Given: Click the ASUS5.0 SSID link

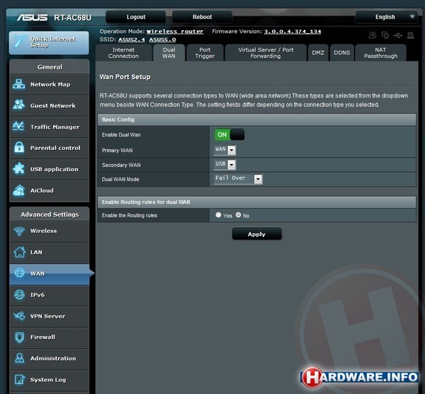Looking at the screenshot, I should [x=162, y=40].
